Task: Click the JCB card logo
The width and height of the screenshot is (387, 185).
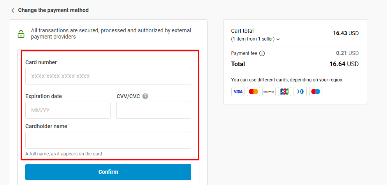Action: 285,92
